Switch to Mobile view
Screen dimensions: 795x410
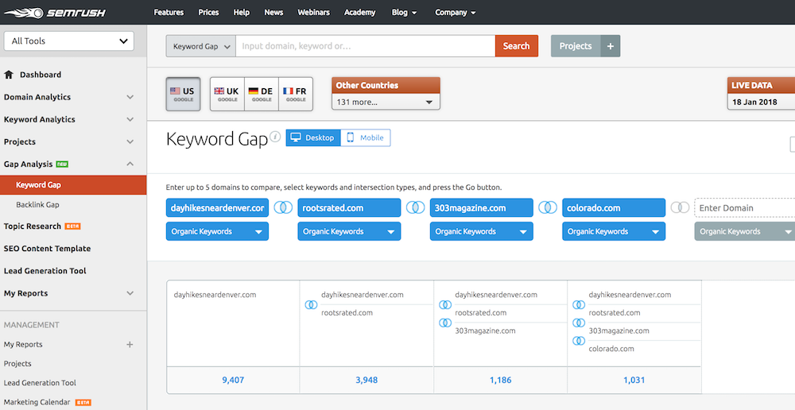pos(366,137)
